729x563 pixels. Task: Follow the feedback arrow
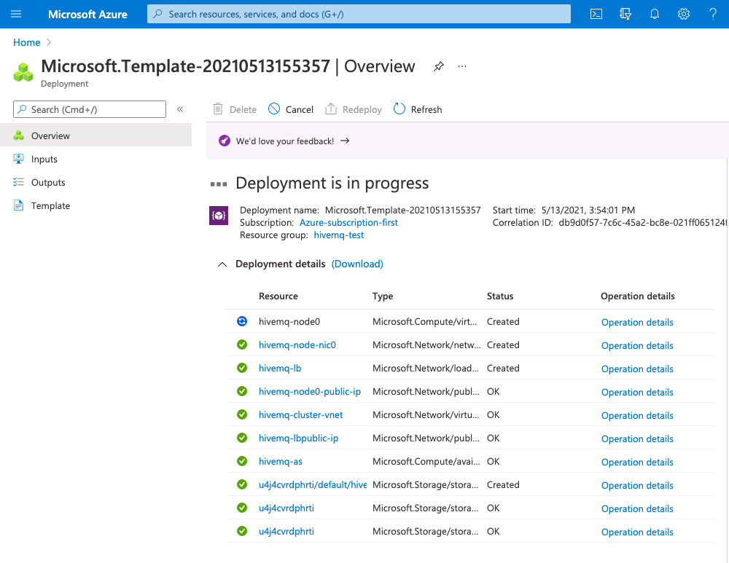tap(345, 141)
